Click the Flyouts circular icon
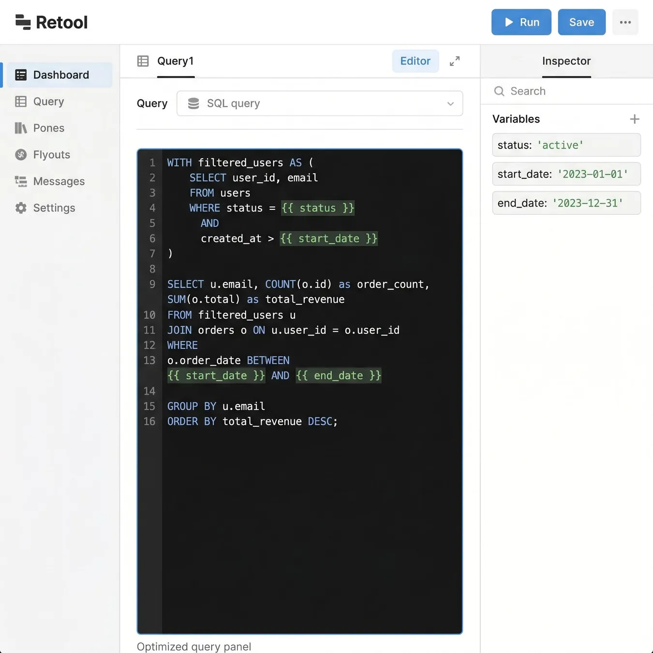The height and width of the screenshot is (653, 653). [x=21, y=155]
